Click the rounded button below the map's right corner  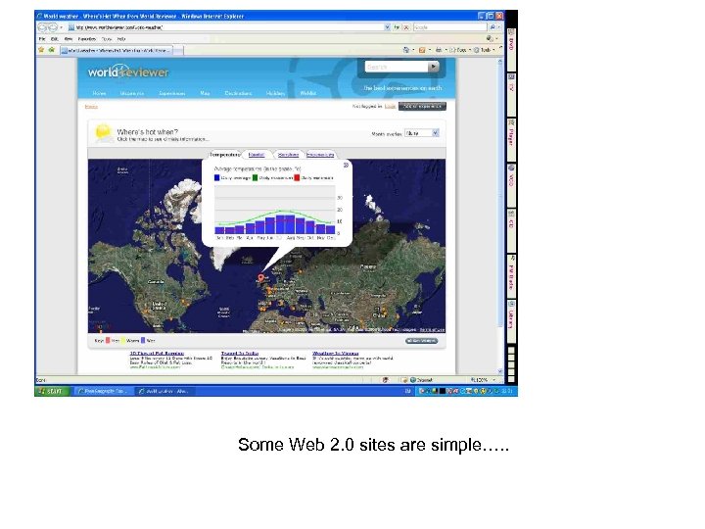[x=421, y=341]
